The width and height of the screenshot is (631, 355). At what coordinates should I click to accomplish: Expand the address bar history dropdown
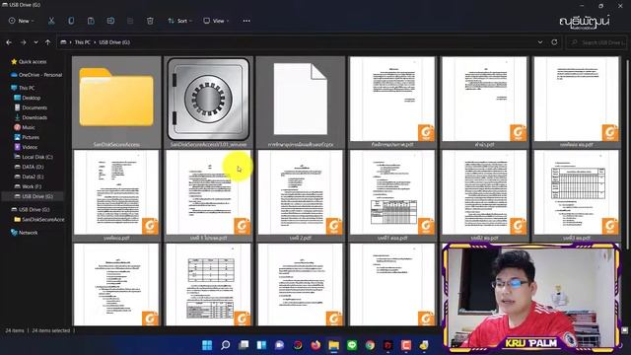pos(540,42)
